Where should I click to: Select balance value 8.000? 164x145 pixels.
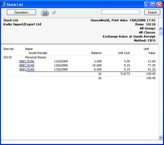tap(97, 69)
